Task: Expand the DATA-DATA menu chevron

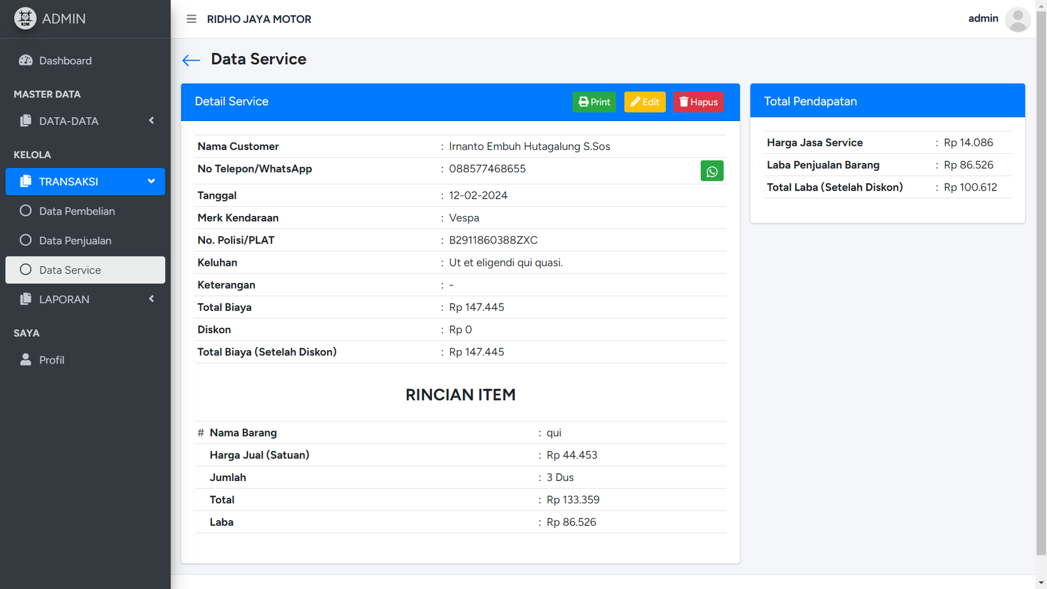Action: [151, 120]
